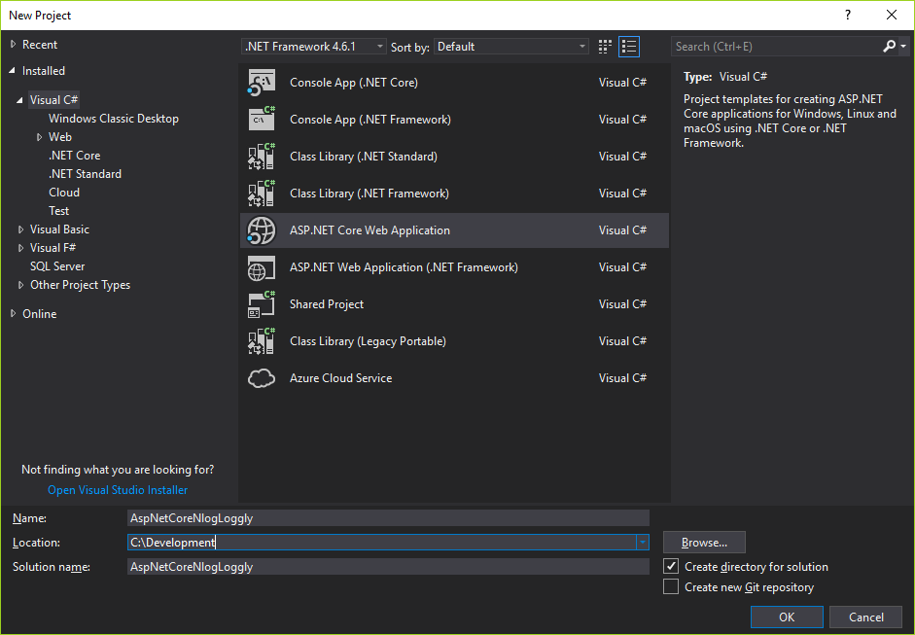
Task: Click the Solution name input field
Action: pyautogui.click(x=389, y=566)
